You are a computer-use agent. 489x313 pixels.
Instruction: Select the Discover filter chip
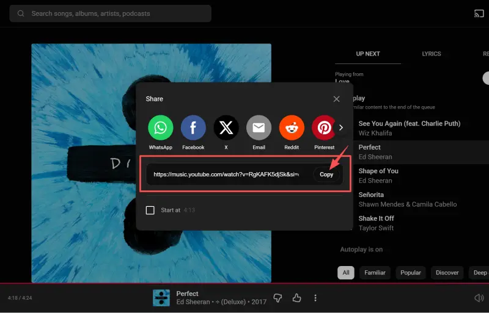(447, 273)
